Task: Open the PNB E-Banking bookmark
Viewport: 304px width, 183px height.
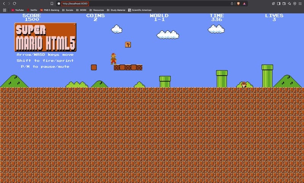Action: click(x=50, y=10)
